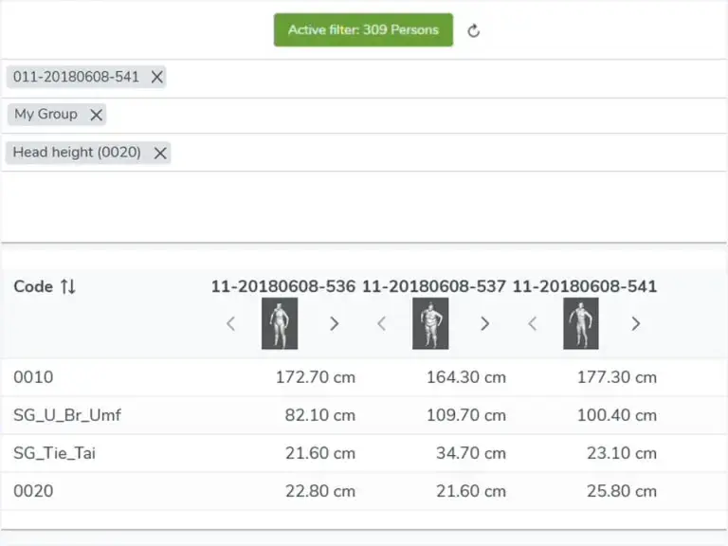728x546 pixels.
Task: Show next image for 11-20180608-537
Action: coord(484,323)
